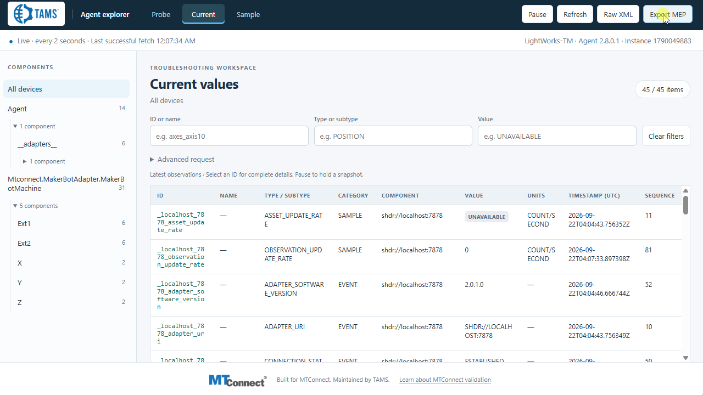The height and width of the screenshot is (395, 703).
Task: Clear filters button
Action: point(666,136)
